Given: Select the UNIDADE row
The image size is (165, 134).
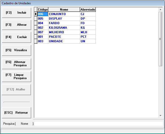Looking at the screenshot, I should pyautogui.click(x=64, y=41).
